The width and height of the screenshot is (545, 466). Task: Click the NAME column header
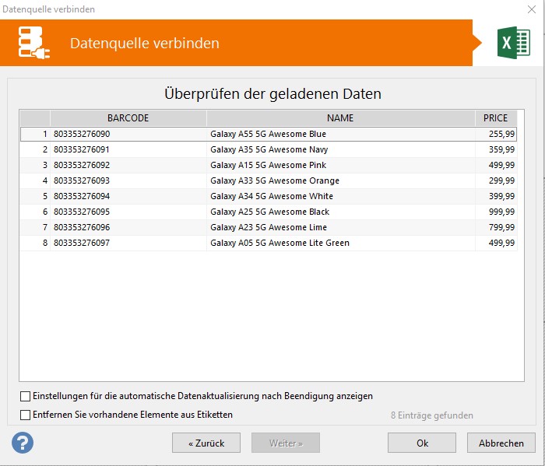pos(340,118)
